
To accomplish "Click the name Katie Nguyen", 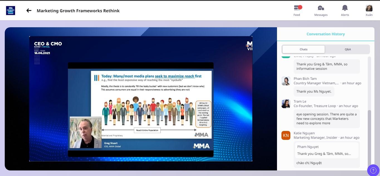I will point(304,133).
